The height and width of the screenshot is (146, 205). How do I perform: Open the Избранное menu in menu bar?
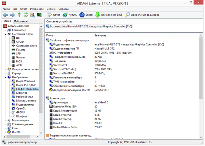coord(37,9)
